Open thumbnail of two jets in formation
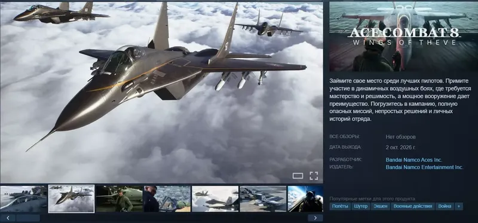This screenshot has height=223, width=478. tap(215, 199)
